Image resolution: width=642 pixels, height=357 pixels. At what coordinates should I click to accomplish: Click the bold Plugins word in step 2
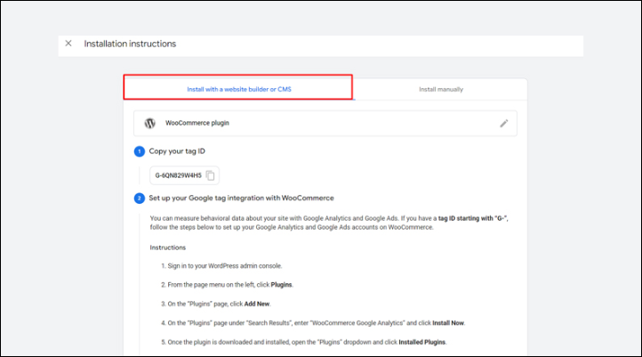pos(281,285)
